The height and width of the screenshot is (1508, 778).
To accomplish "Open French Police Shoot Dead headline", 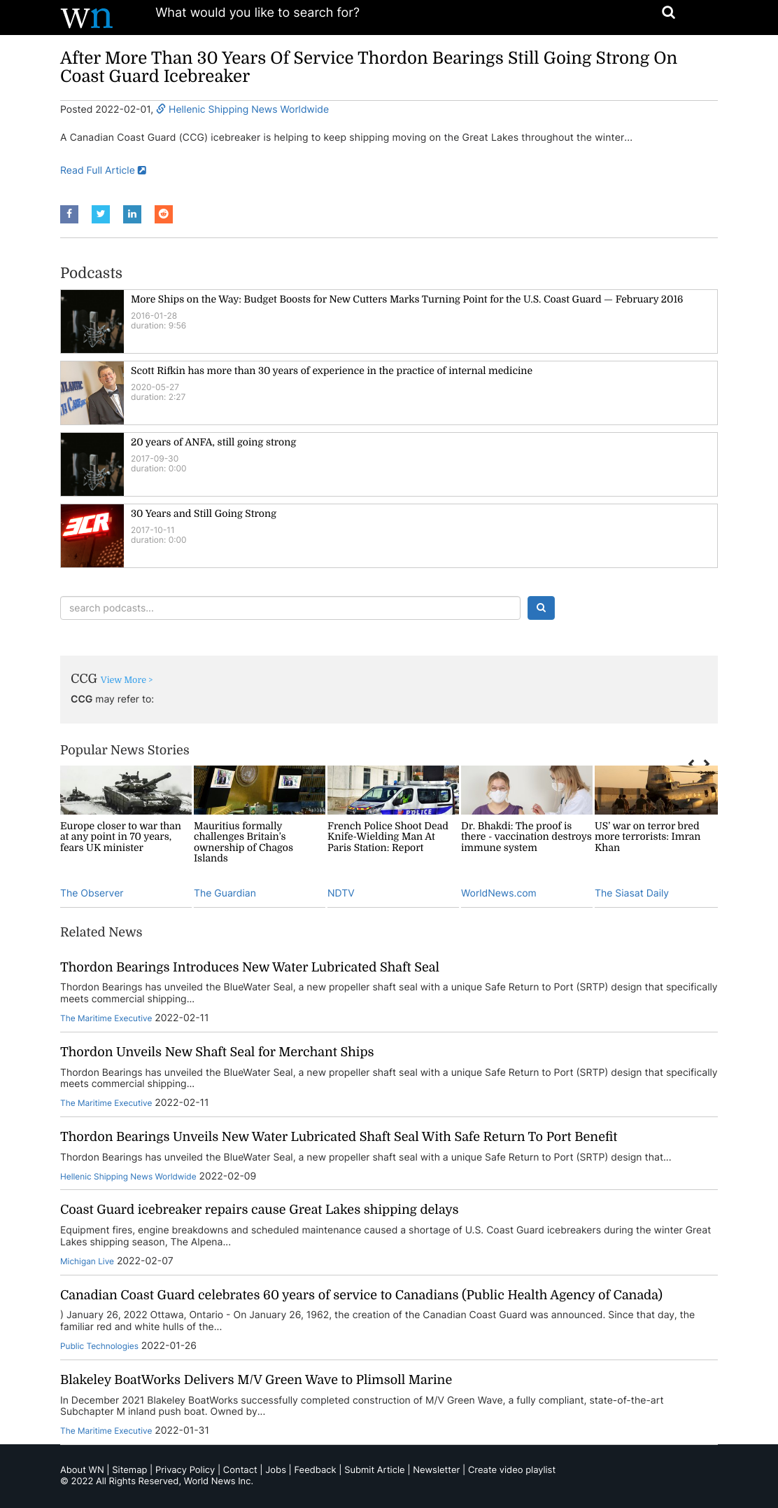I will point(388,837).
